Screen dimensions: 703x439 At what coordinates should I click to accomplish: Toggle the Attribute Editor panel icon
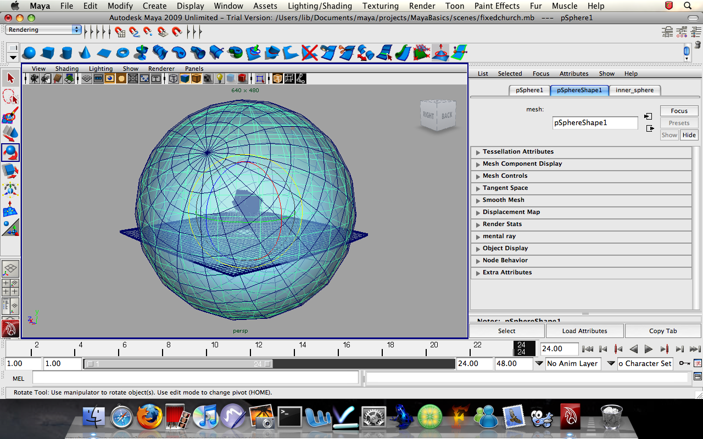tap(668, 32)
